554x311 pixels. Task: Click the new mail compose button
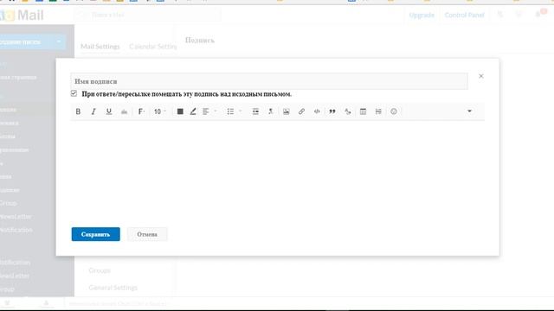[x=25, y=42]
